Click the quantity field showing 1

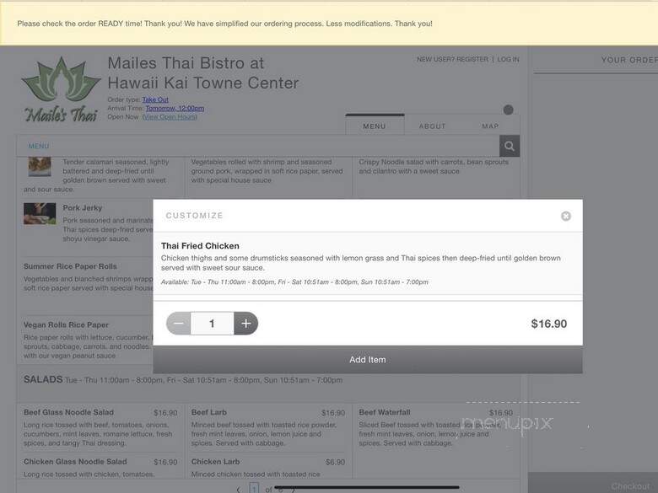click(212, 324)
